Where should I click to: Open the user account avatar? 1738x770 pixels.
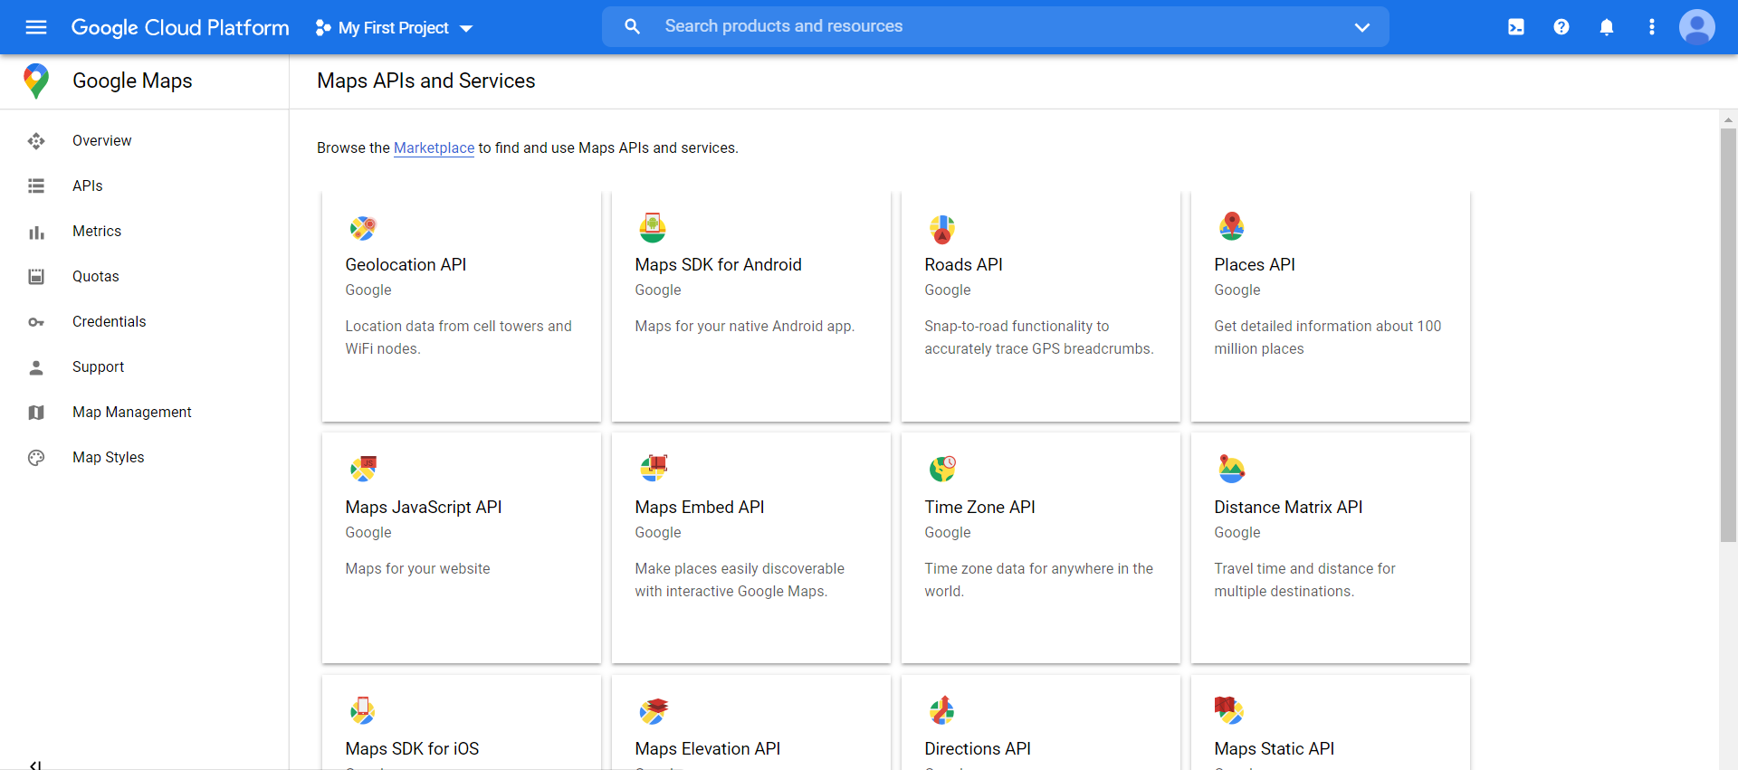point(1697,27)
